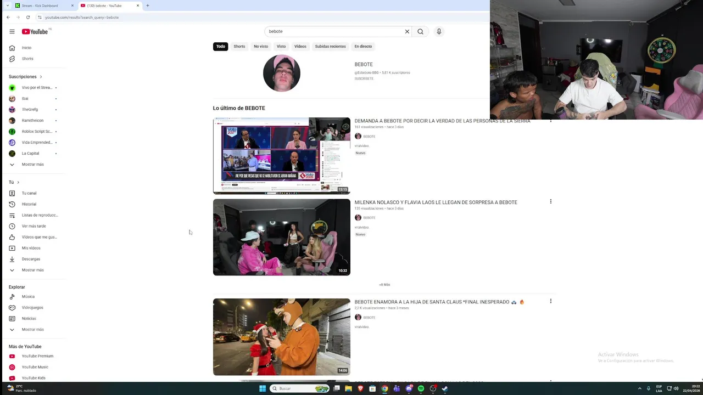This screenshot has width=703, height=395.
Task: Select the Subidas recientes filter chip
Action: [331, 47]
